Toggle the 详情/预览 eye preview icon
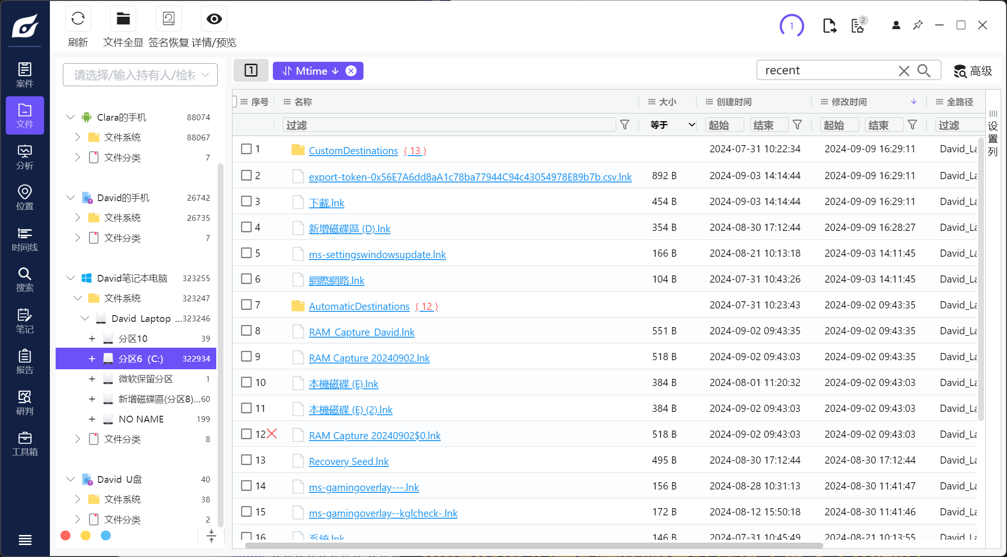Viewport: 1007px width, 557px height. (214, 19)
